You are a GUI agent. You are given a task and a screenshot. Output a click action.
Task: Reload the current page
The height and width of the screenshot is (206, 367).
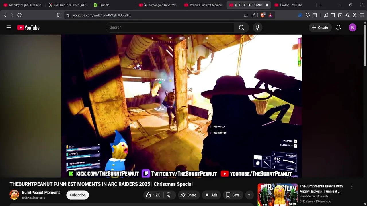click(x=19, y=15)
